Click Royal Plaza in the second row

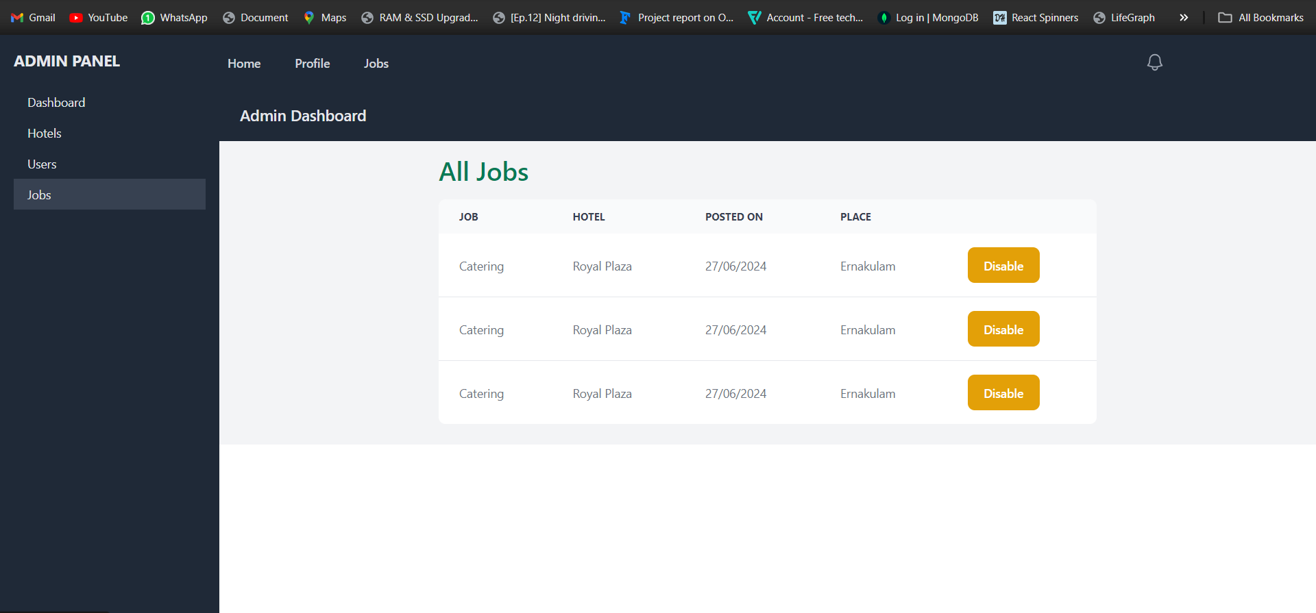coord(602,330)
